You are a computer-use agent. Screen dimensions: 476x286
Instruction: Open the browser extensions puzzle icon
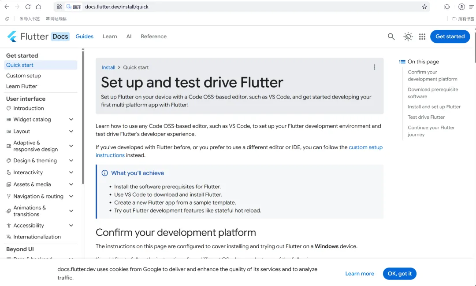(447, 7)
